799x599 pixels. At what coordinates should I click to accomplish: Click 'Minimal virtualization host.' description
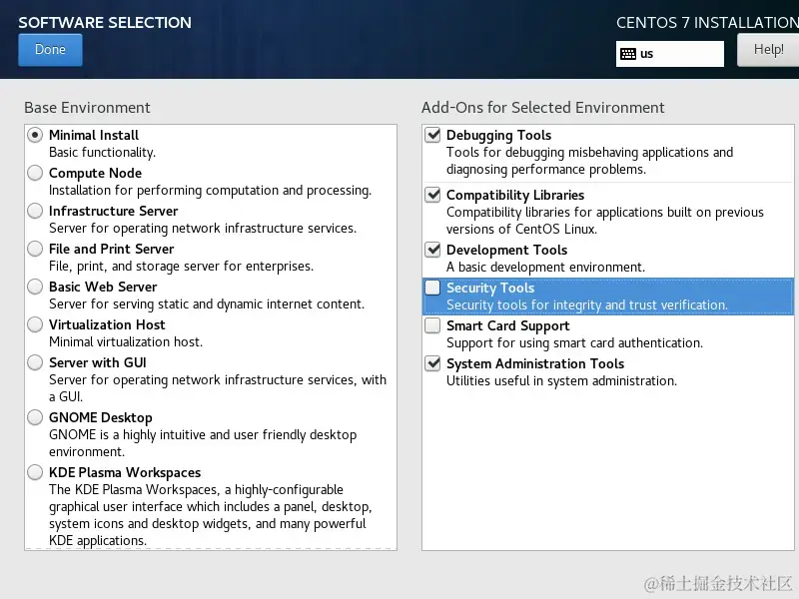[126, 341]
